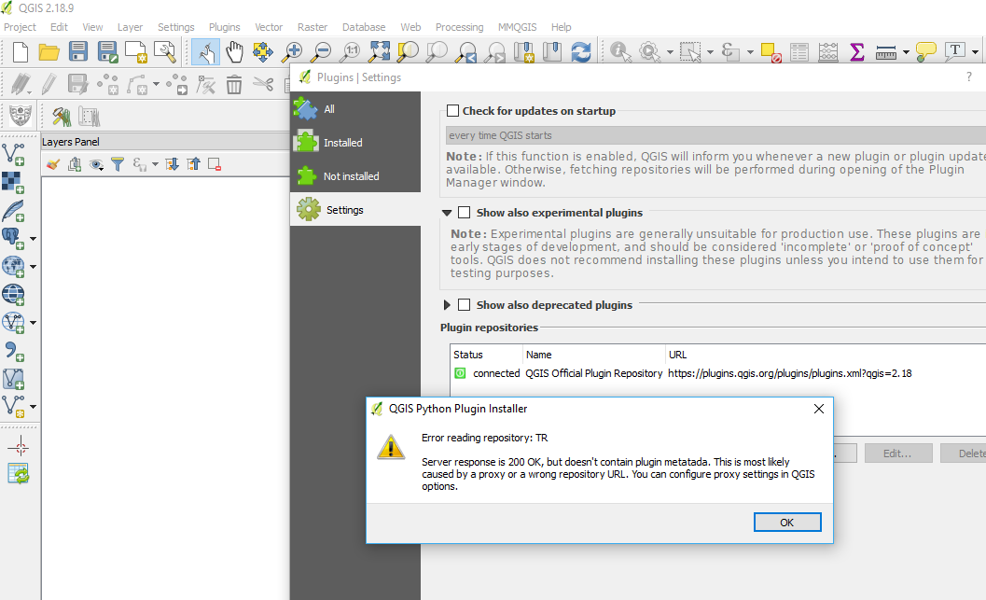Switch to the All plugins tab
The height and width of the screenshot is (600, 986).
pyautogui.click(x=355, y=109)
